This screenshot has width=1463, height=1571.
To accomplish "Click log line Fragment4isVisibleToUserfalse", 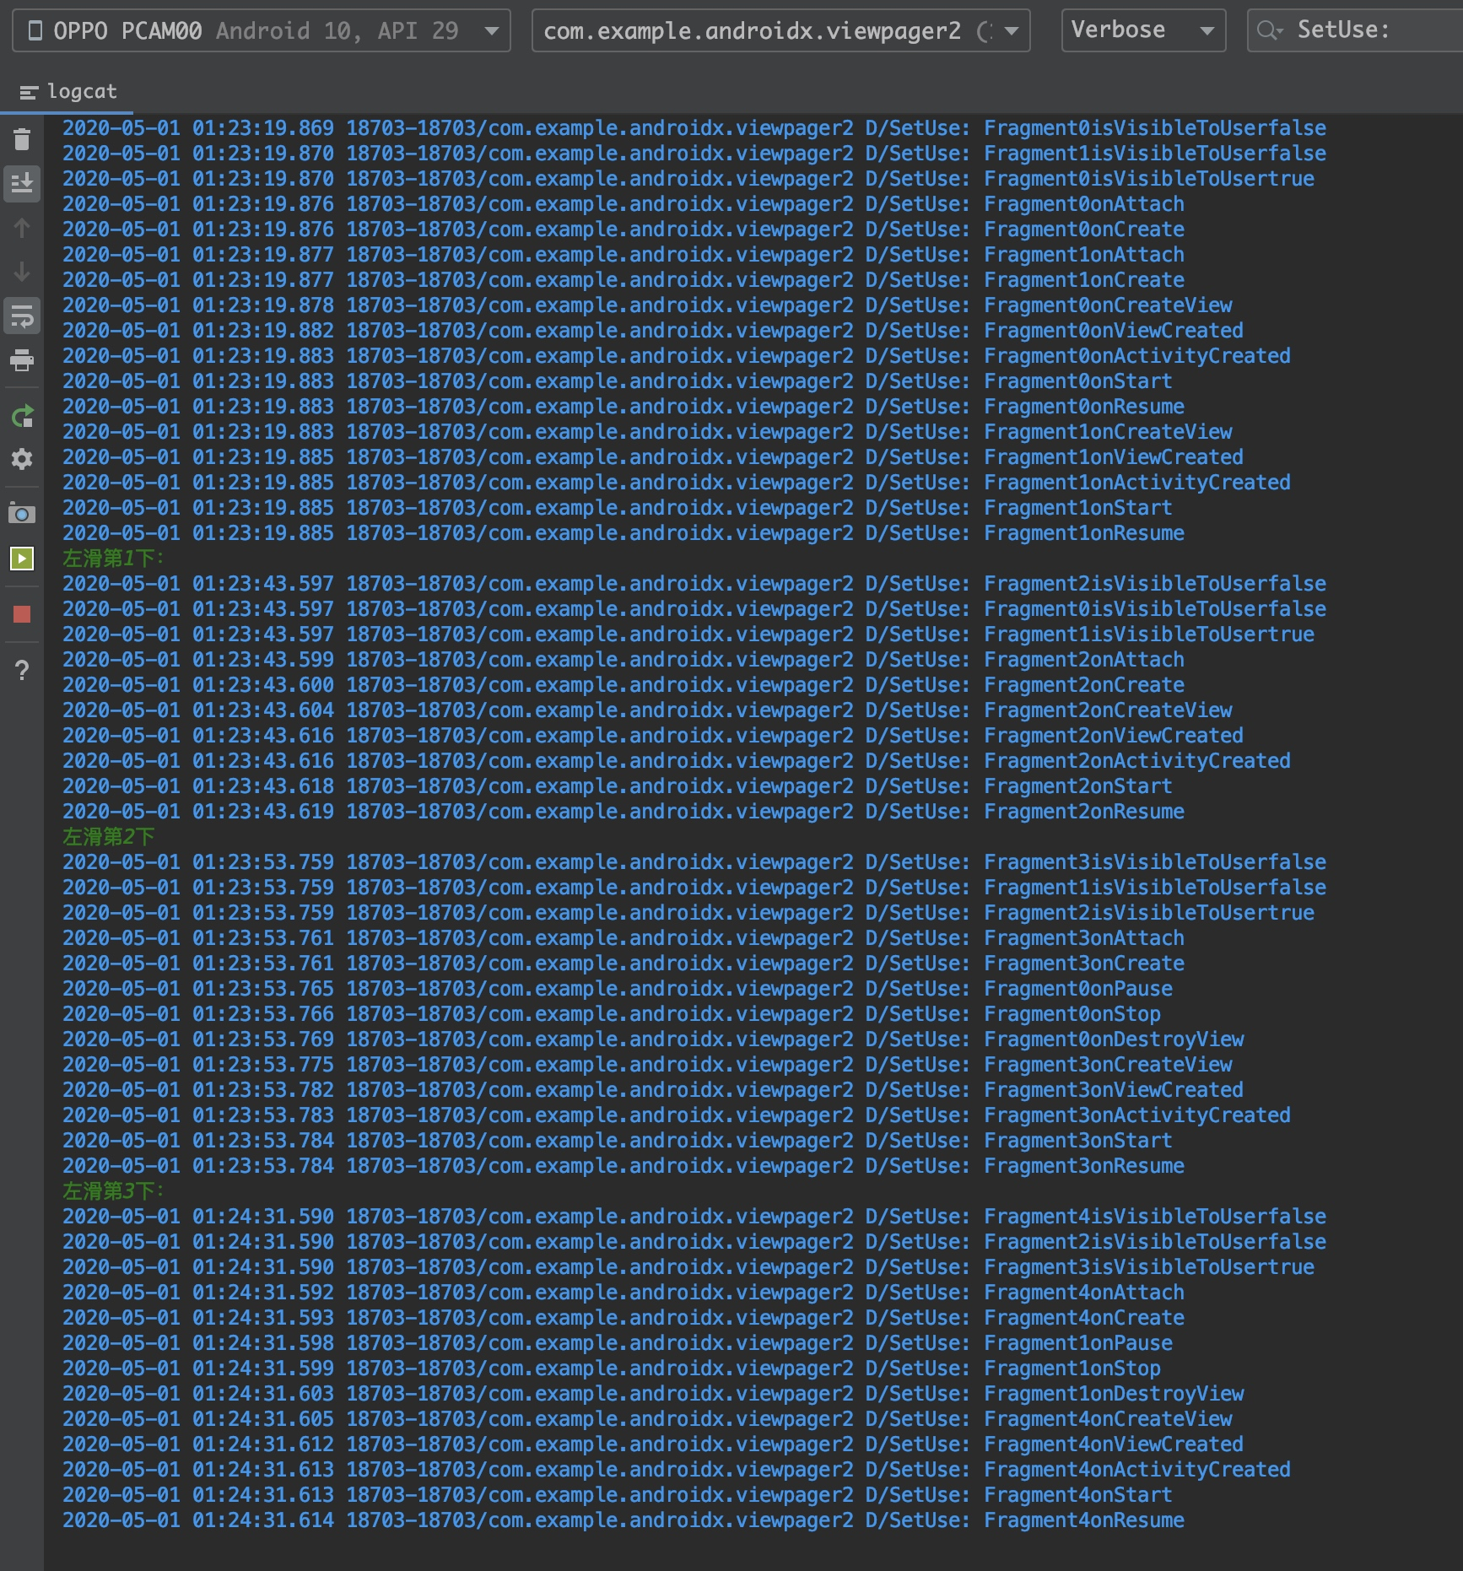I will click(x=694, y=1217).
